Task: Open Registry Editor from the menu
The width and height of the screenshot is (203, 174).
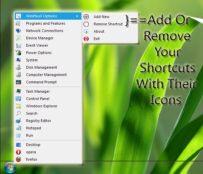Action: coord(38,121)
